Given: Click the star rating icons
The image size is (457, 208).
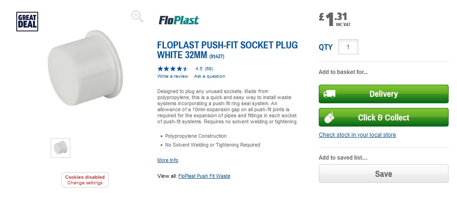Looking at the screenshot, I should [x=173, y=69].
